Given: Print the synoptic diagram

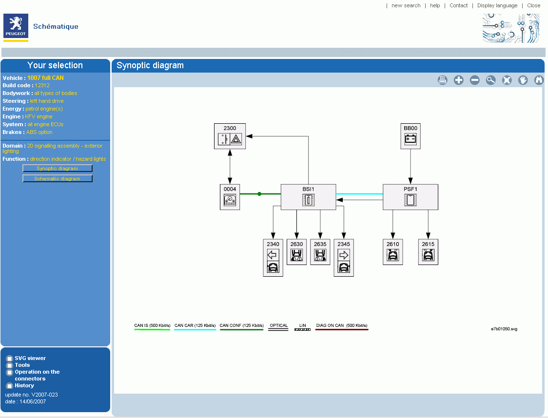Looking at the screenshot, I should click(443, 80).
